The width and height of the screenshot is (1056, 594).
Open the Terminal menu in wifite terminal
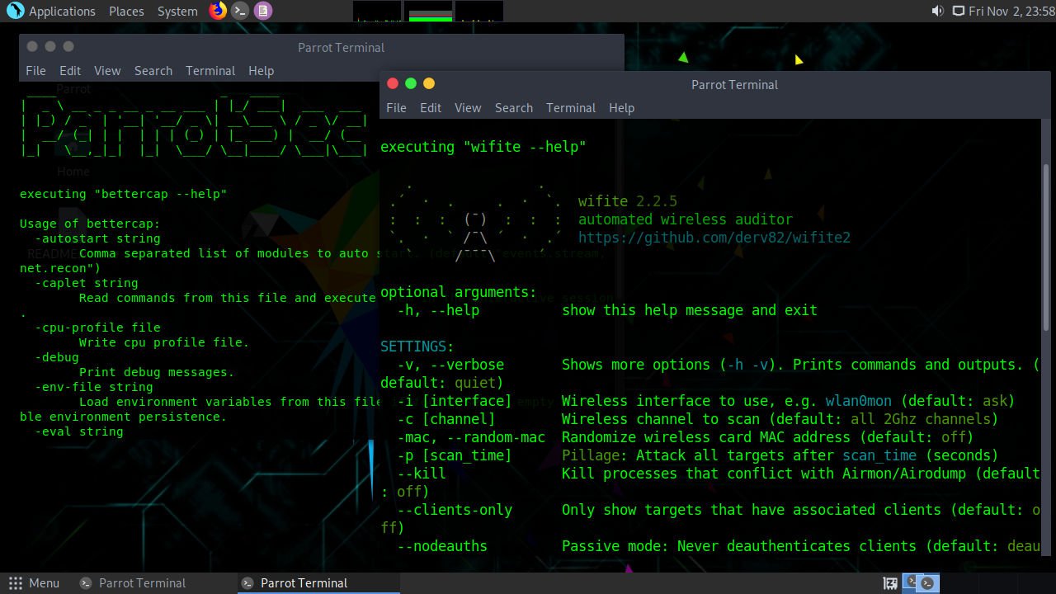(570, 108)
